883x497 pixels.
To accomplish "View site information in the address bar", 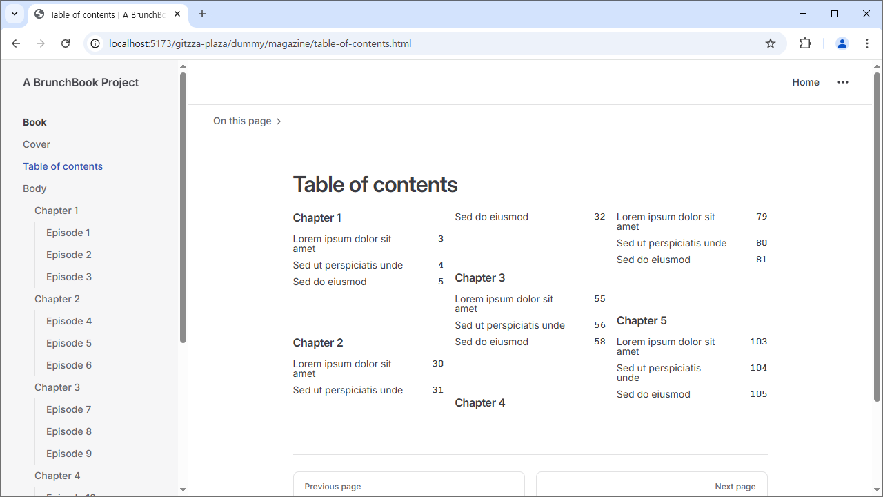I will click(96, 43).
